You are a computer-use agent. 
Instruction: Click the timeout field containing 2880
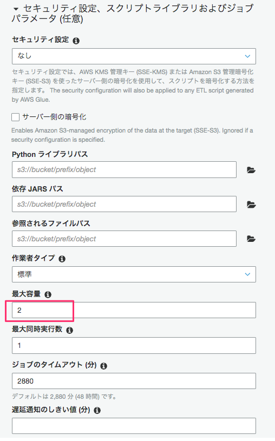click(x=134, y=381)
